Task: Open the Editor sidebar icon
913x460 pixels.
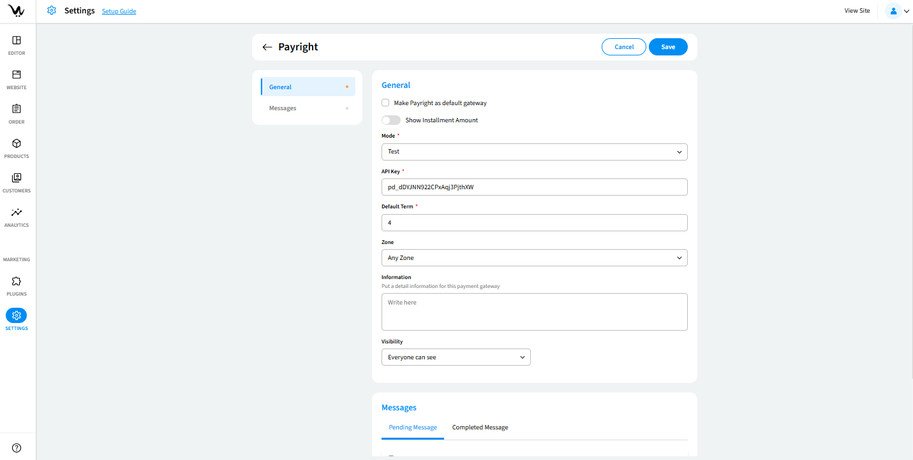Action: 17,41
